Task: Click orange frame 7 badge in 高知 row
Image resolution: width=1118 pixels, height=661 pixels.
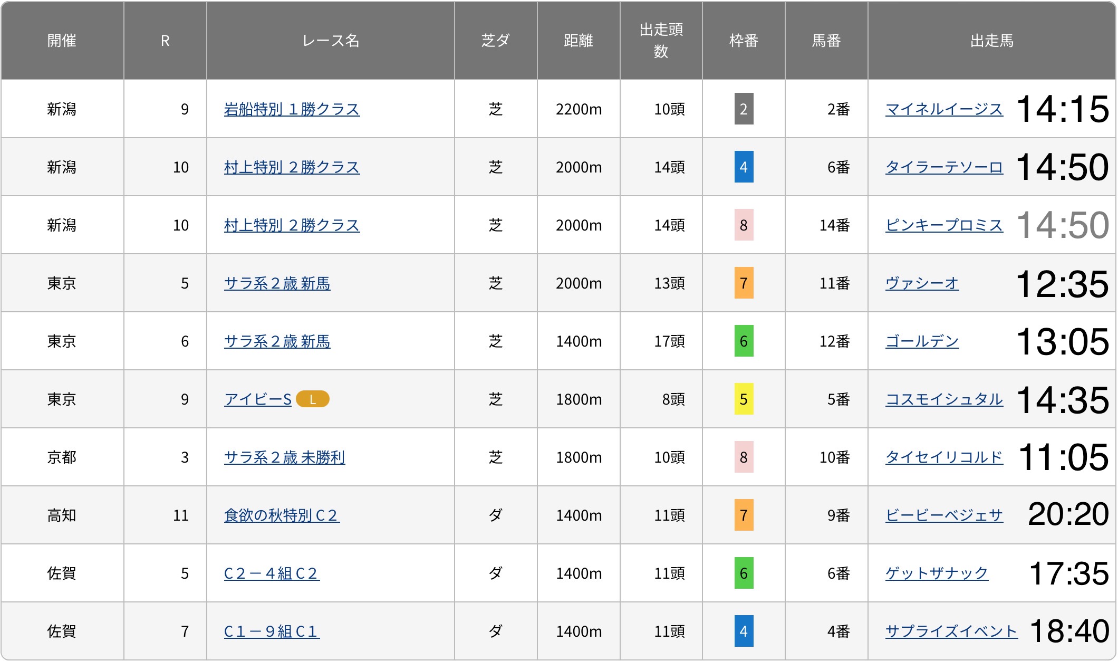Action: (744, 515)
